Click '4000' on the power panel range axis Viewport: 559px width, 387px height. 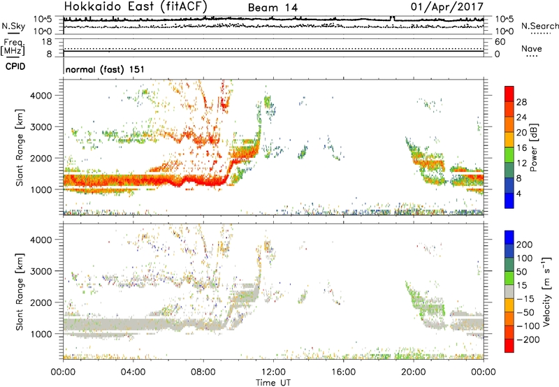(x=41, y=96)
